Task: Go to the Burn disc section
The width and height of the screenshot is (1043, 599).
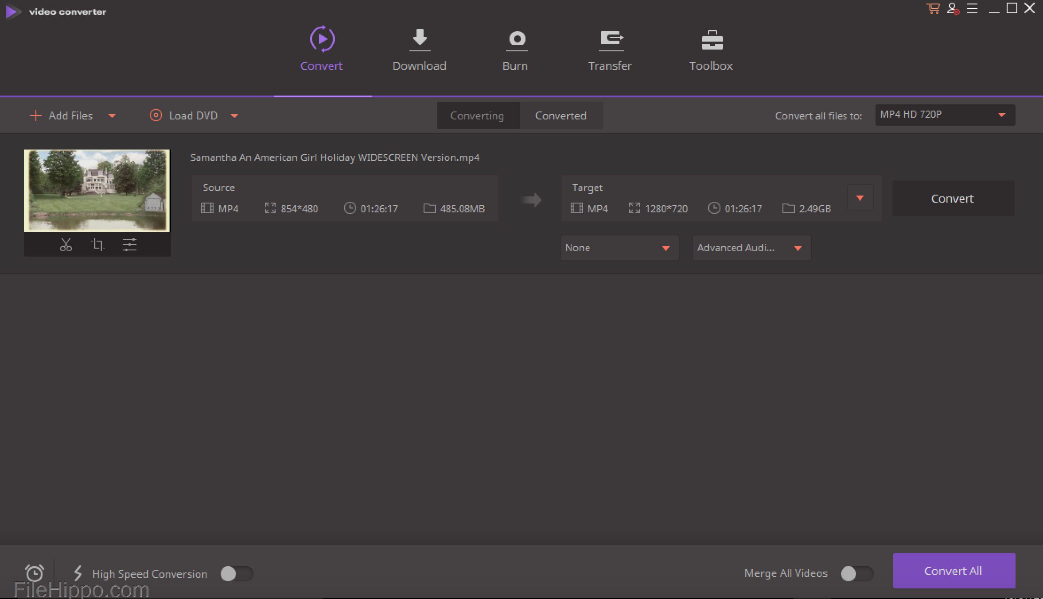Action: pos(515,50)
